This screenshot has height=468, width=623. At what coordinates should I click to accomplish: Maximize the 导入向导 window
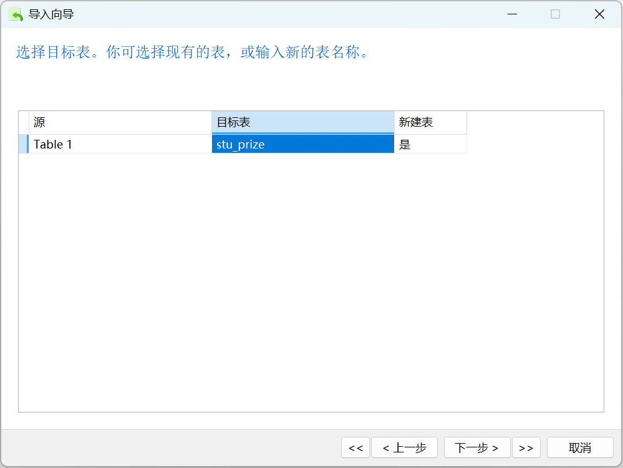click(556, 14)
